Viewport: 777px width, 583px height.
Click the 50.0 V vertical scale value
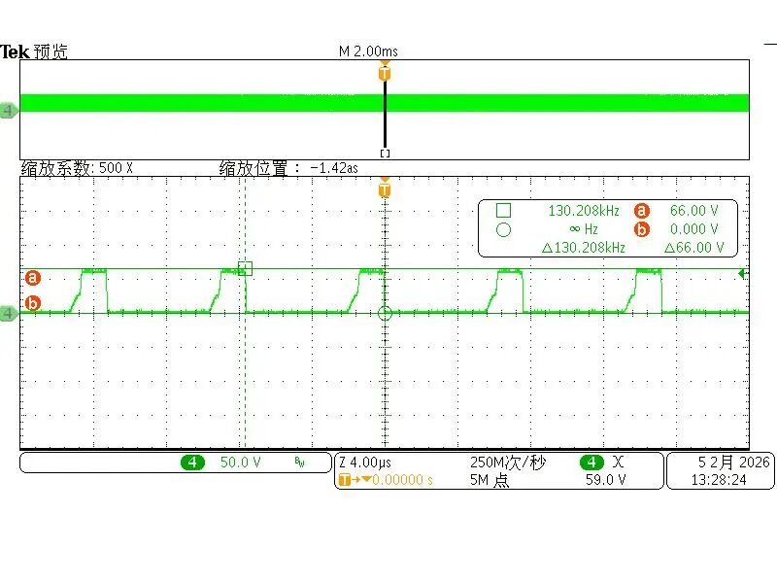(240, 463)
